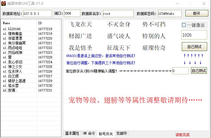This screenshot has height=138, width=211.
Task: Select the s1.骑驴上高速 player row
Action: point(14,81)
